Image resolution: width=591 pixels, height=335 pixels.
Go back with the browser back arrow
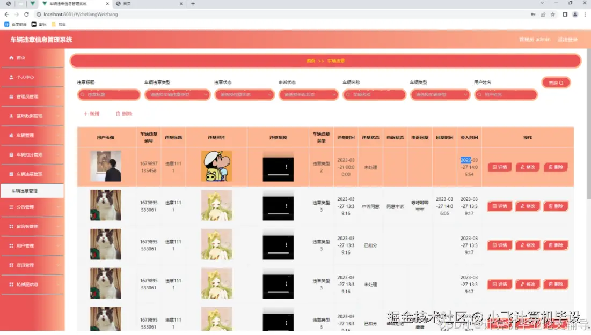[6, 14]
